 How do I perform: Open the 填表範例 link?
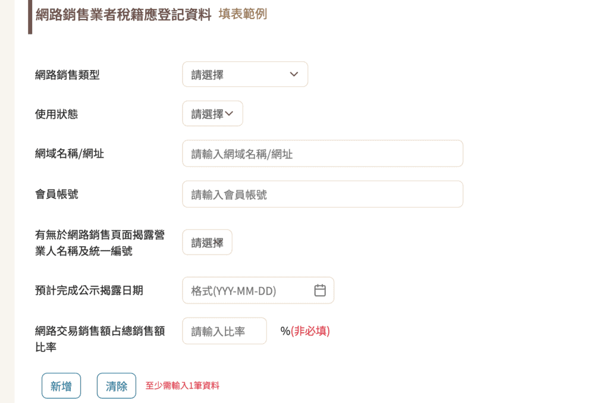243,14
